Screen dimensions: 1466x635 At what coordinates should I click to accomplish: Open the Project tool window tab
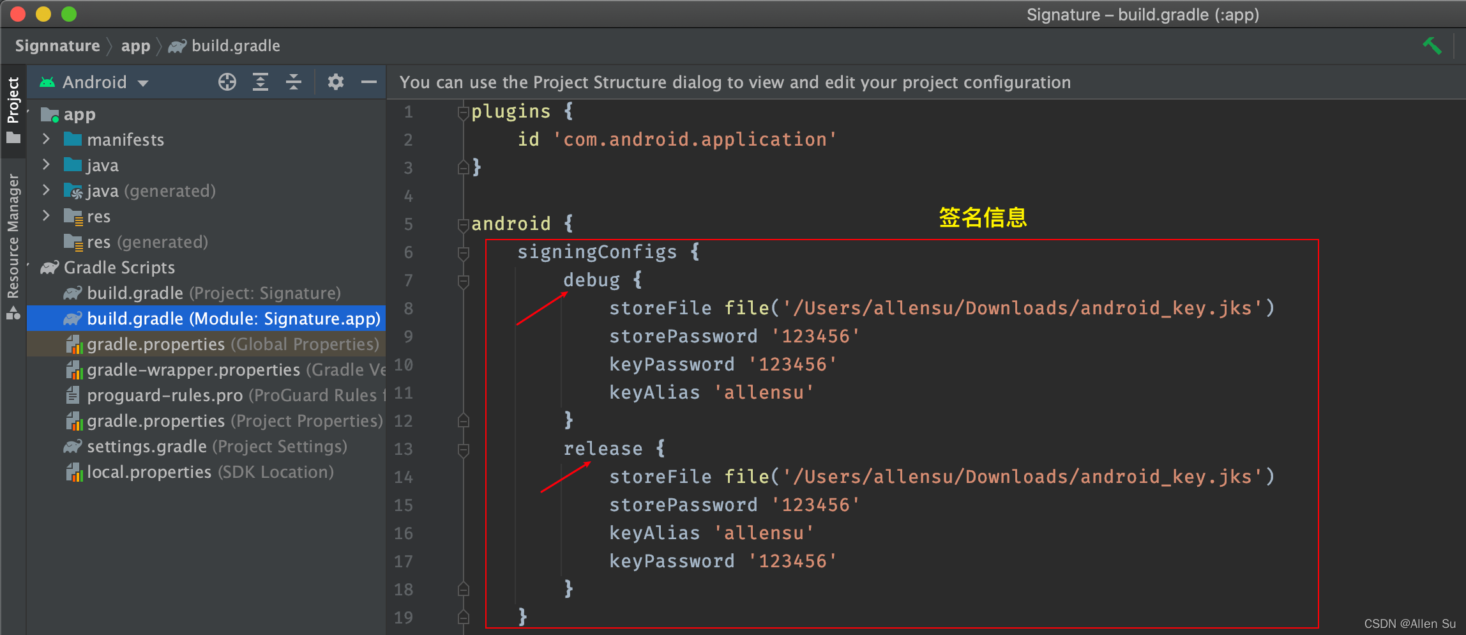pyautogui.click(x=13, y=110)
